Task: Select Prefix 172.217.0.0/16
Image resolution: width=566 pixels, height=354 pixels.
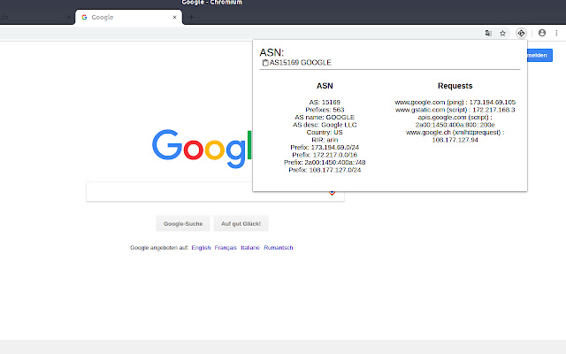Action: [325, 155]
